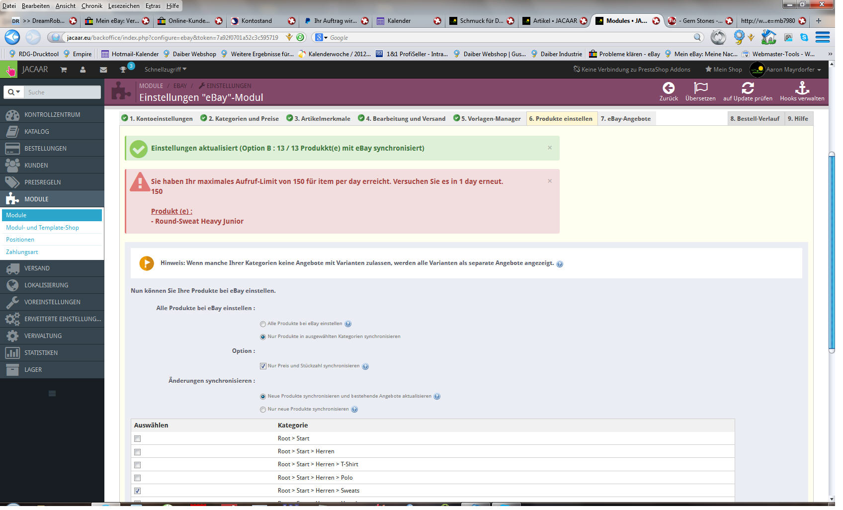
Task: Select radio Nur neue Produkte synchronisieren
Action: [263, 410]
